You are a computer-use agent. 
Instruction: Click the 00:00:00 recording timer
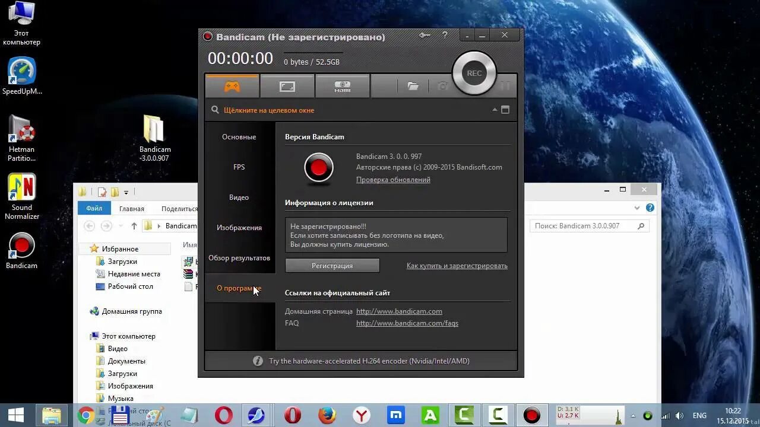click(x=240, y=58)
